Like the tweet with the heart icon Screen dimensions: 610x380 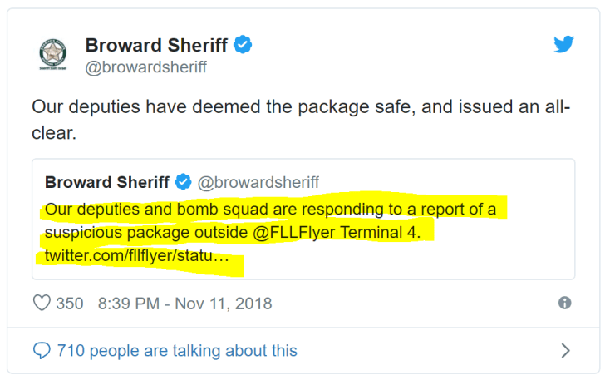pyautogui.click(x=42, y=304)
